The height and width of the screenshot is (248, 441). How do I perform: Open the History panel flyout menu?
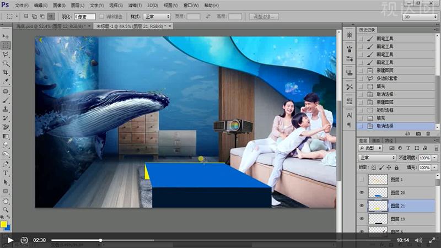(x=437, y=30)
